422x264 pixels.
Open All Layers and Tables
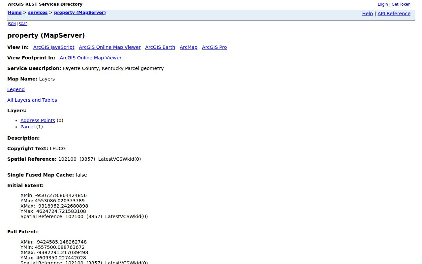(x=32, y=100)
